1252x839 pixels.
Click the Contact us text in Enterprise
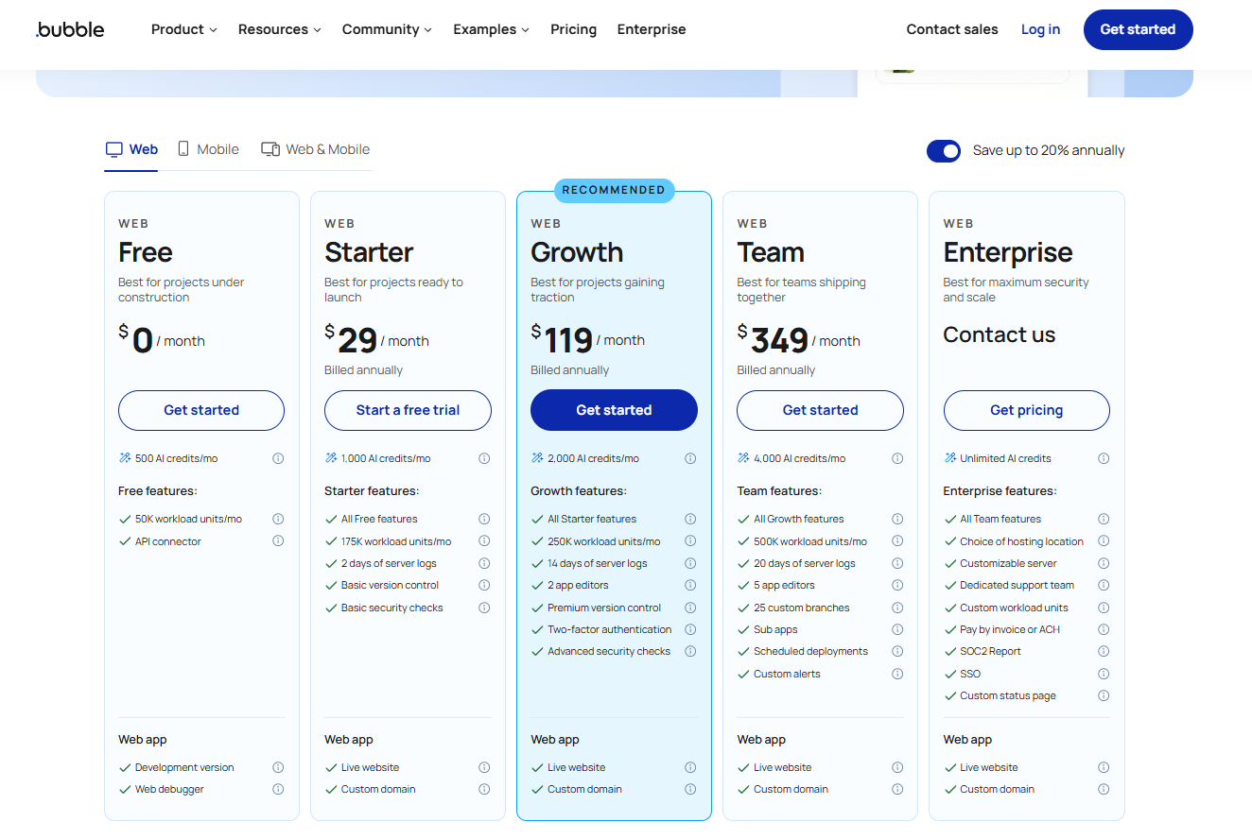tap(1000, 334)
